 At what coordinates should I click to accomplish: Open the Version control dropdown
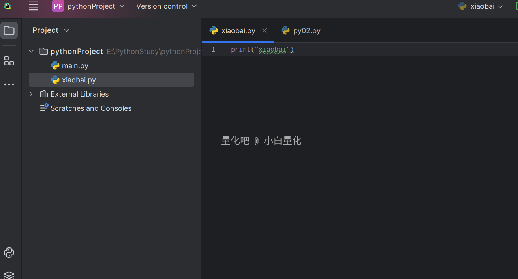coord(166,6)
